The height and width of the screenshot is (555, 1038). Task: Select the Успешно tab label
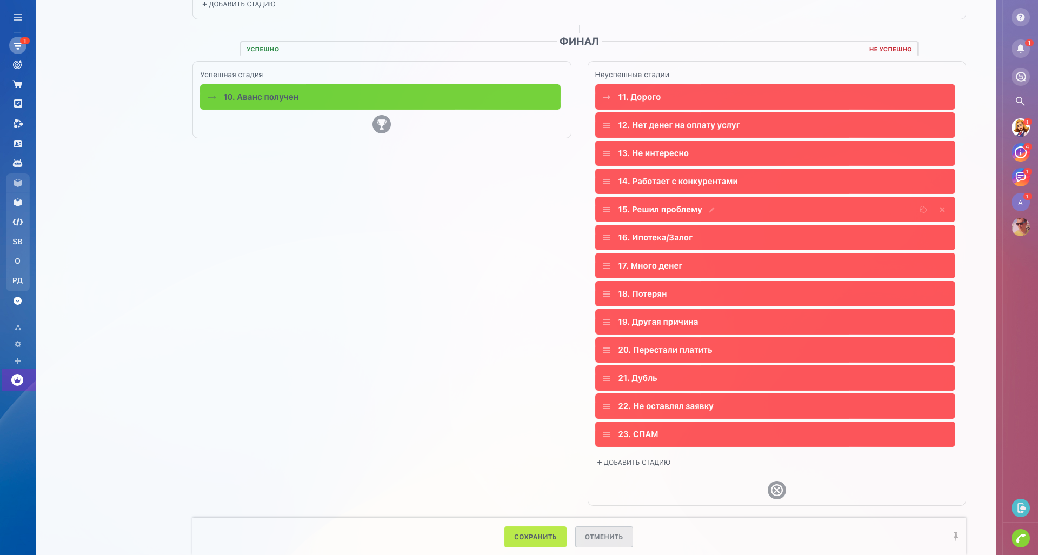[x=263, y=49]
